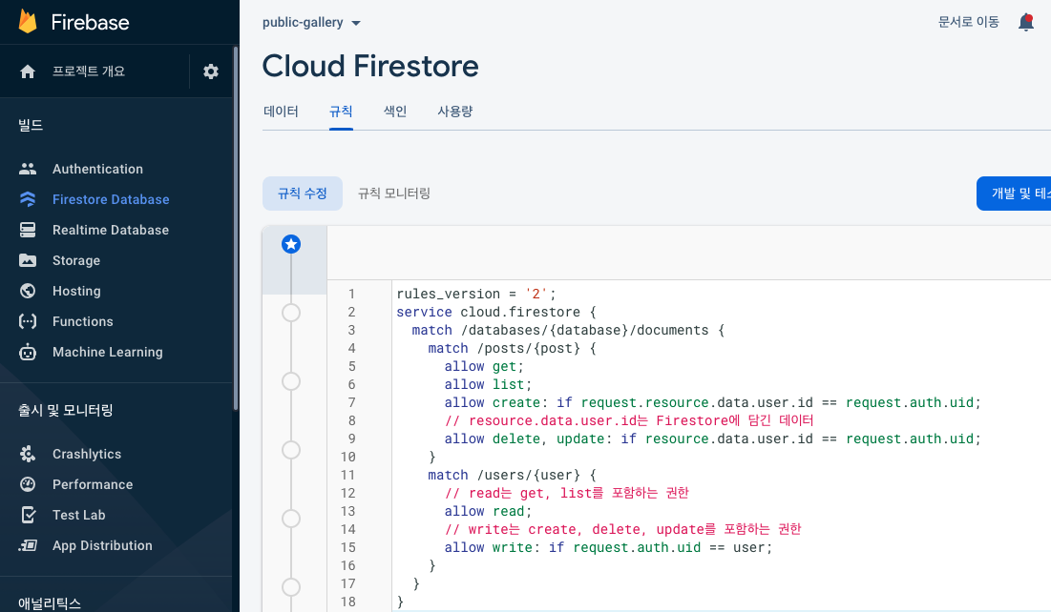1051x612 pixels.
Task: Click the Firebase flame logo
Action: [28, 21]
